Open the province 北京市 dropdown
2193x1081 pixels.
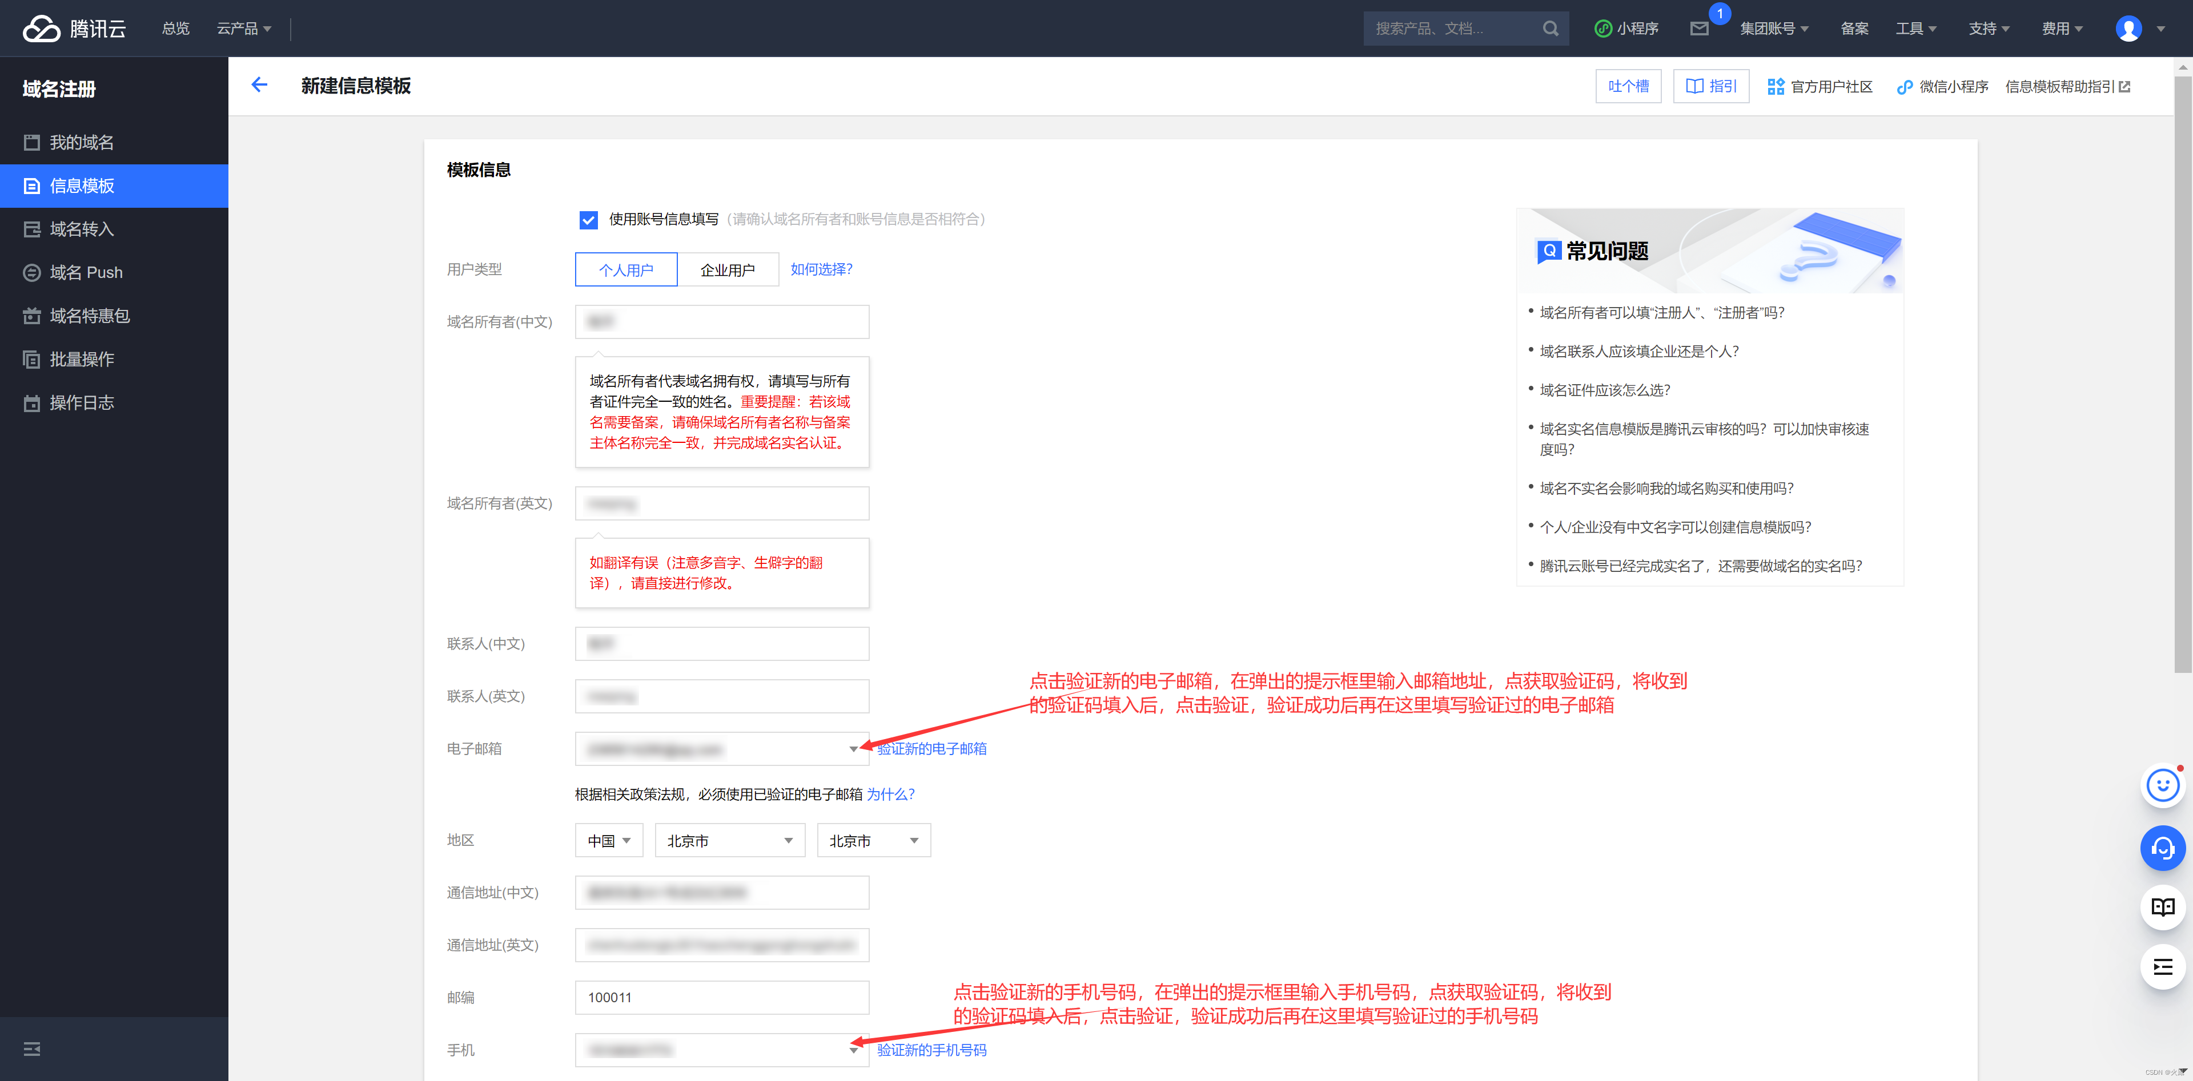coord(730,840)
